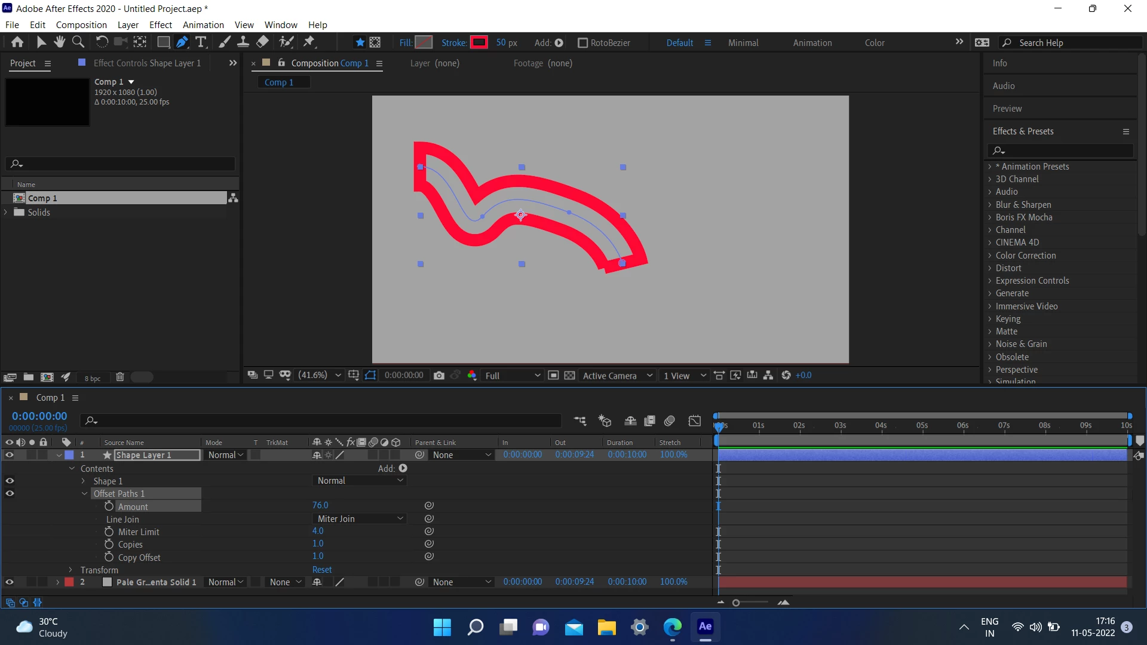The image size is (1147, 645).
Task: Hide Shape Layer 1 visibility eye
Action: click(10, 455)
